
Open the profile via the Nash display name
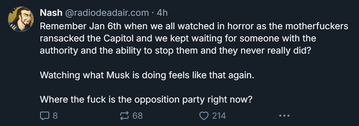click(x=51, y=13)
